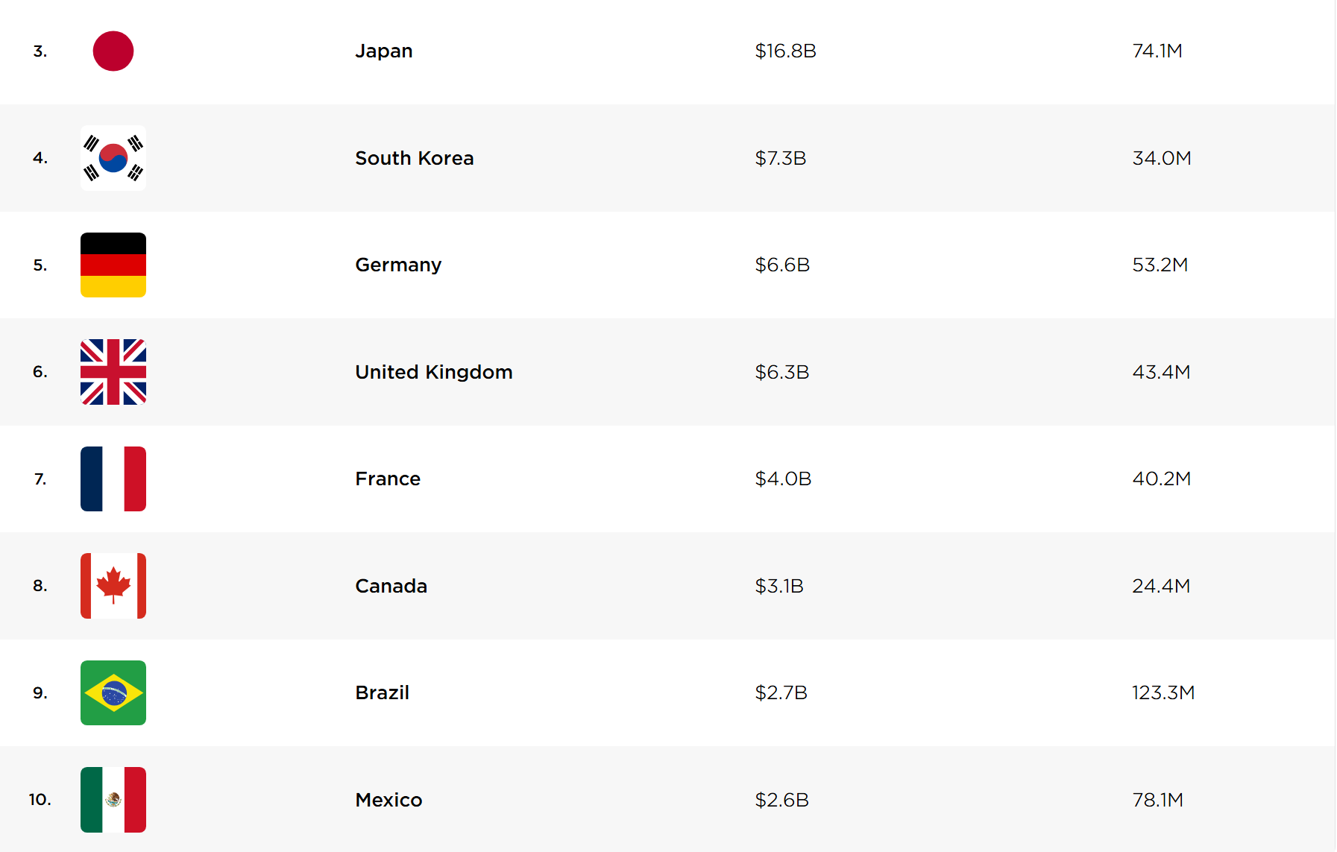
Task: Select rank number 10 in the list
Action: click(x=40, y=800)
